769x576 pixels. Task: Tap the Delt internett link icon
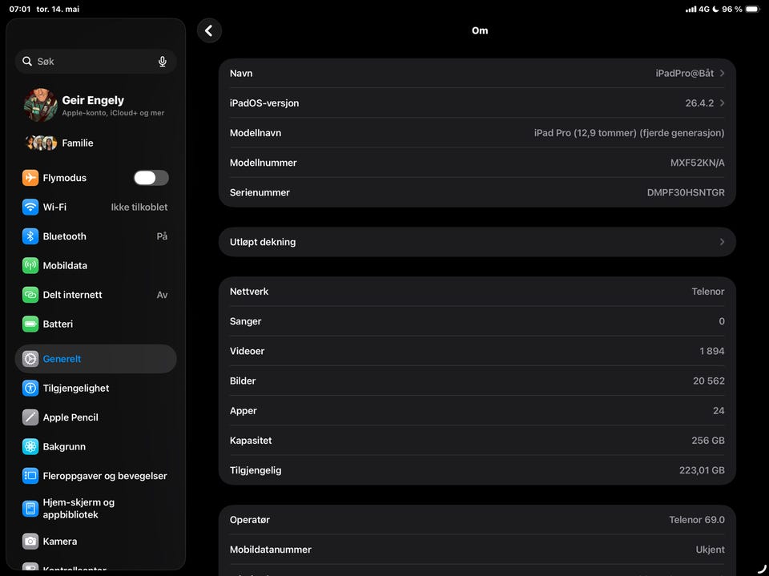point(30,295)
